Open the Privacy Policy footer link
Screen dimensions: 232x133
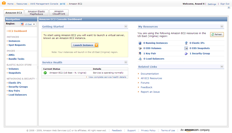148,130
